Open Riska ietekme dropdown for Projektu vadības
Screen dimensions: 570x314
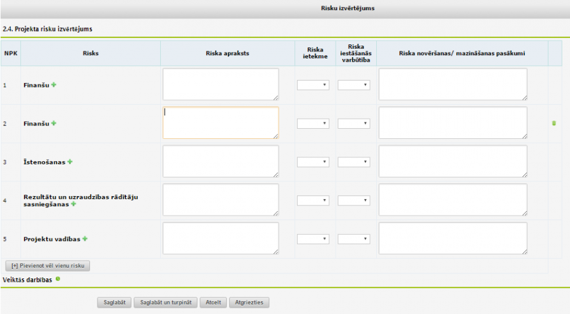click(313, 239)
